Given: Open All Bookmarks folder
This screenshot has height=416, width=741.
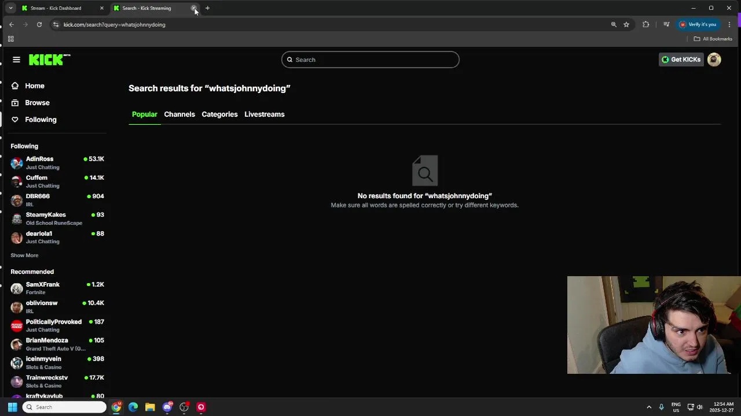Looking at the screenshot, I should tap(713, 39).
